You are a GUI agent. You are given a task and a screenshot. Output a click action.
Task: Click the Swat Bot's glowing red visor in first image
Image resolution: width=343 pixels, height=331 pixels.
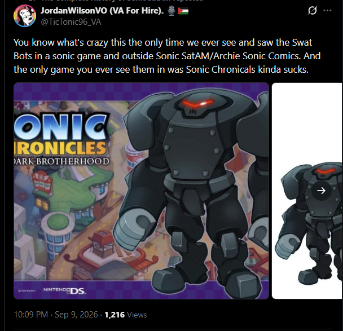click(x=198, y=103)
